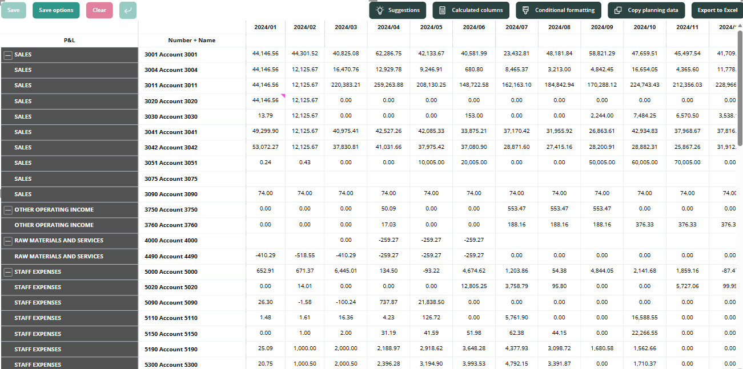The width and height of the screenshot is (743, 369).
Task: Collapse the RAW MATERIALS AND SERVICES group
Action: (x=8, y=241)
